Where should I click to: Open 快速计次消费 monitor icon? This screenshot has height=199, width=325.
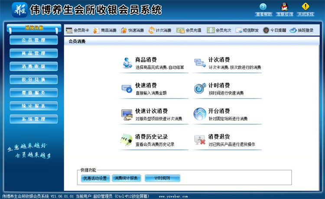click(127, 114)
